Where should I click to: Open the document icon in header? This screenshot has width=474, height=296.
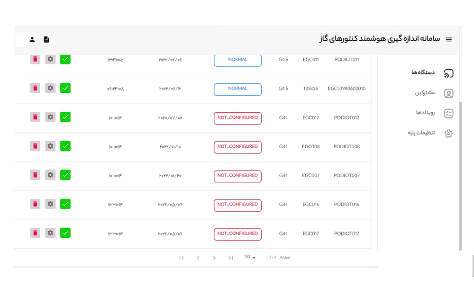46,40
